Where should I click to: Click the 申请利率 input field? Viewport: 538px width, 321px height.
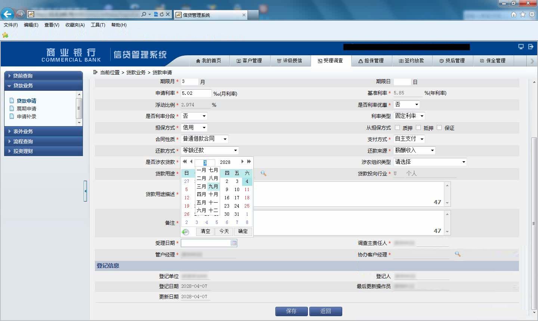(x=196, y=93)
